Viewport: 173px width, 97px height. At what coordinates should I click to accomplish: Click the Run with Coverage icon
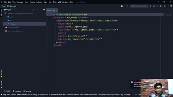tap(157, 6)
